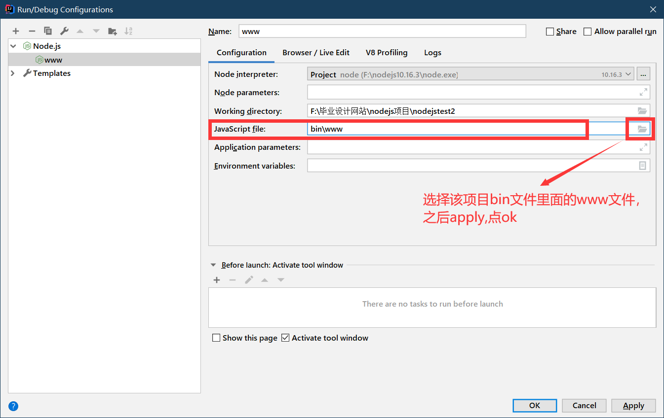Sort configurations alphabetically
Screen dimensions: 664x418
point(128,31)
